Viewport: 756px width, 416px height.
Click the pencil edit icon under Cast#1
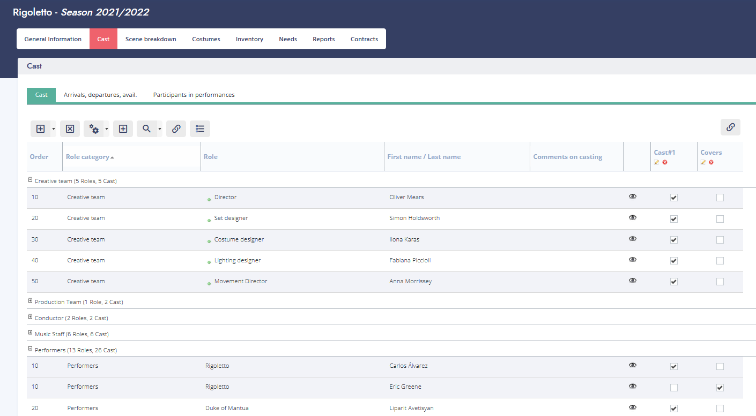[x=657, y=162]
